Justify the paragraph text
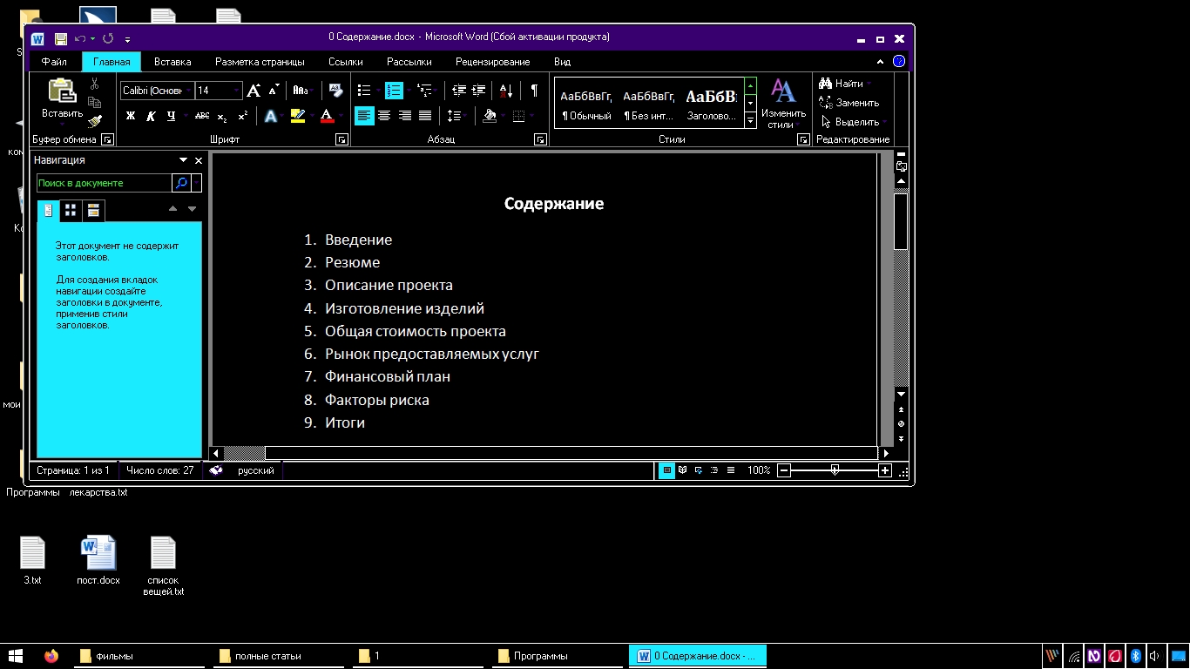 click(425, 116)
